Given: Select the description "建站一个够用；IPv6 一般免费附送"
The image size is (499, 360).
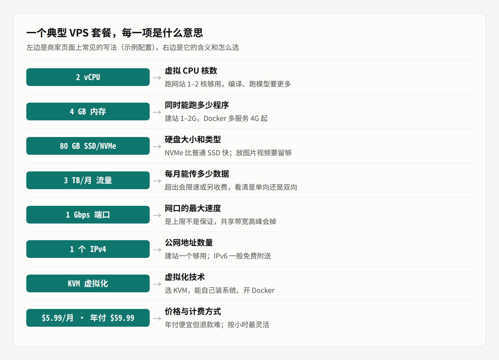Looking at the screenshot, I should [x=218, y=256].
